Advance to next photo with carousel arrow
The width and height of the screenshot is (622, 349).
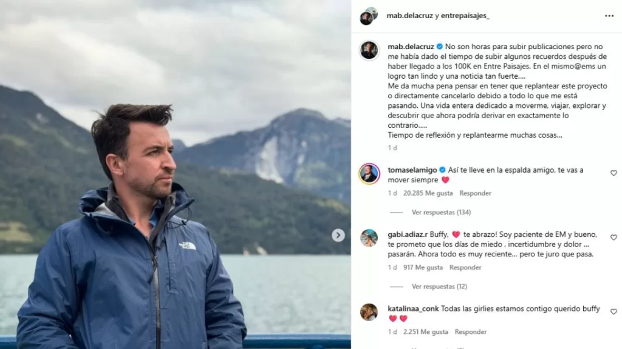pos(338,235)
